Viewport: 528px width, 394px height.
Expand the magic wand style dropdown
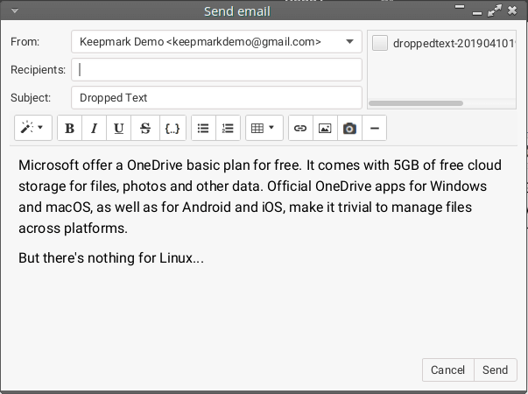[33, 128]
